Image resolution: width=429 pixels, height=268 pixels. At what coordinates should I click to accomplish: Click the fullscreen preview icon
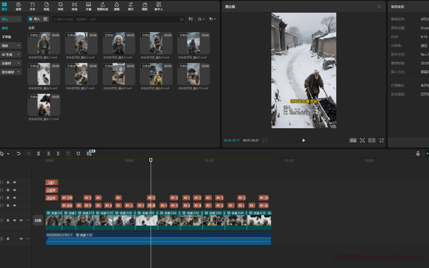point(381,140)
